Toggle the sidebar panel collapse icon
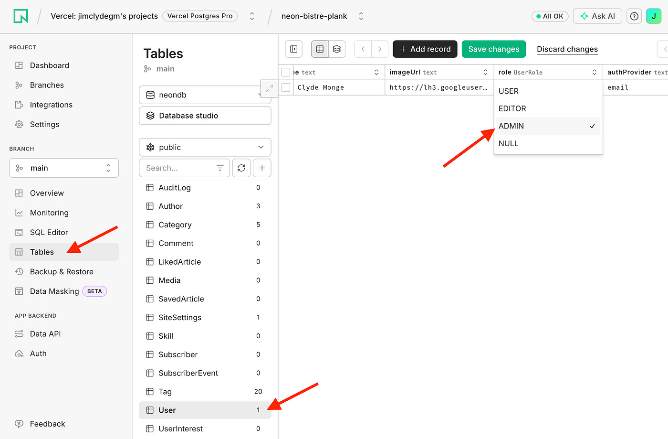 click(294, 49)
